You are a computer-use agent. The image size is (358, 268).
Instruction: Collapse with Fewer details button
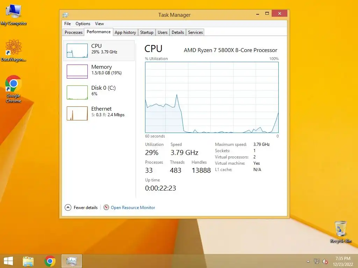(x=81, y=208)
